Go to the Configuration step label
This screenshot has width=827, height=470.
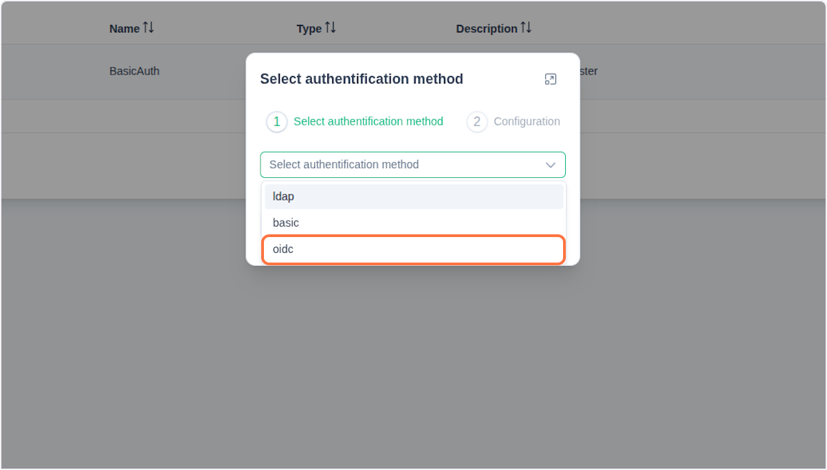tap(527, 121)
